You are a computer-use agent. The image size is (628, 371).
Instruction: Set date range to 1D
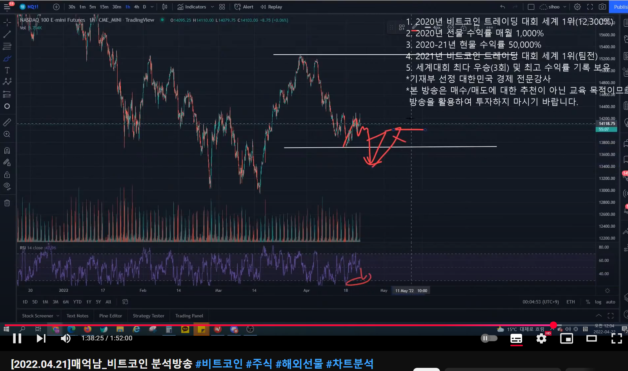click(25, 302)
